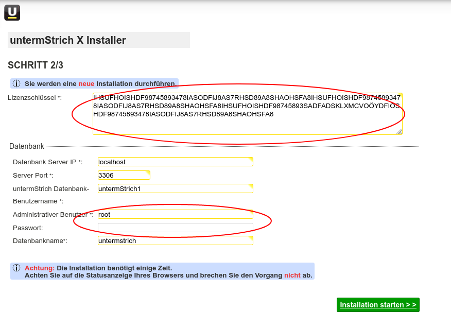Click the Datenbankname label

coord(40,240)
